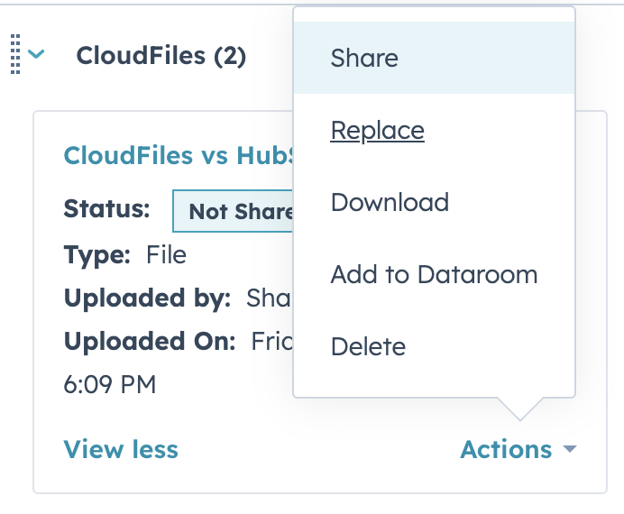Screen dimensions: 624x514
Task: Open the Actions dropdown
Action: pyautogui.click(x=518, y=450)
